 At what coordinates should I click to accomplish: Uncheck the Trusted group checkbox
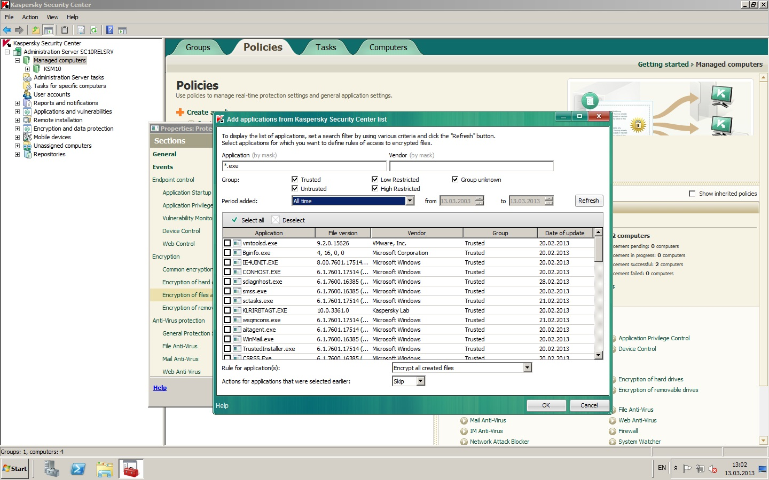295,179
